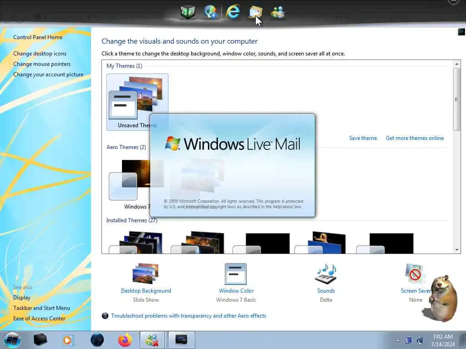Show hidden system tray icons

click(398, 340)
